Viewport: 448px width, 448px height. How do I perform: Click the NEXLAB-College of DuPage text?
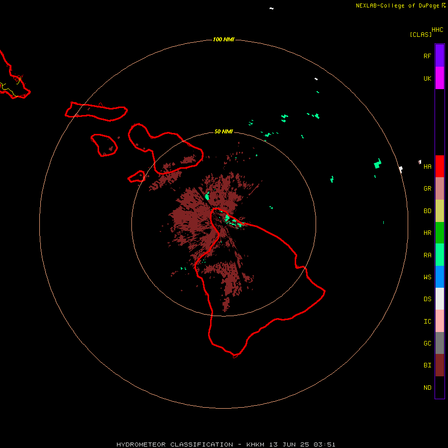397,5
